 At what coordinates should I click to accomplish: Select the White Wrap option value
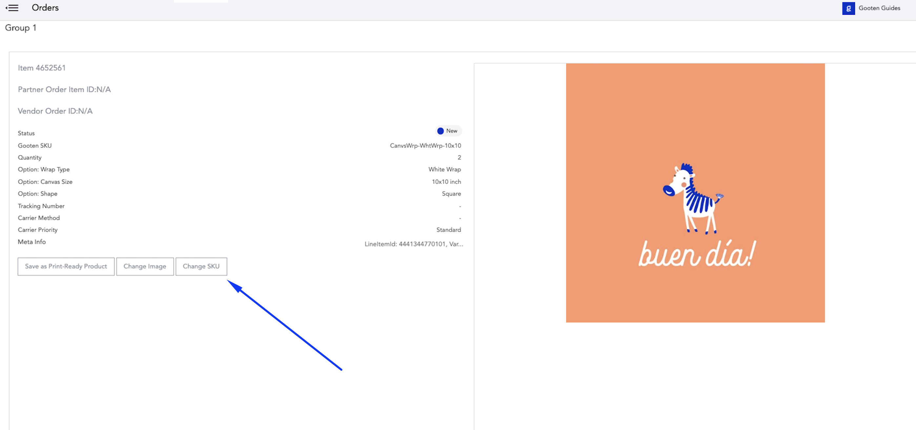click(445, 169)
